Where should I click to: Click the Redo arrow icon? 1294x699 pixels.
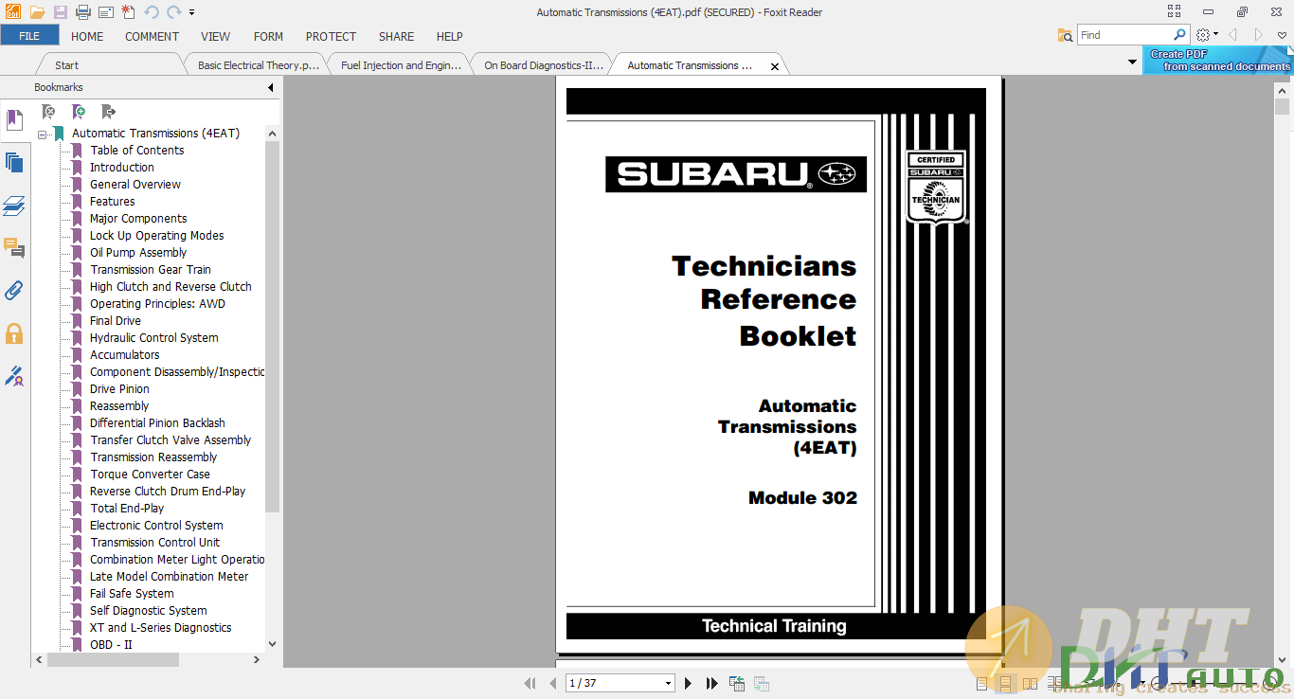(174, 12)
